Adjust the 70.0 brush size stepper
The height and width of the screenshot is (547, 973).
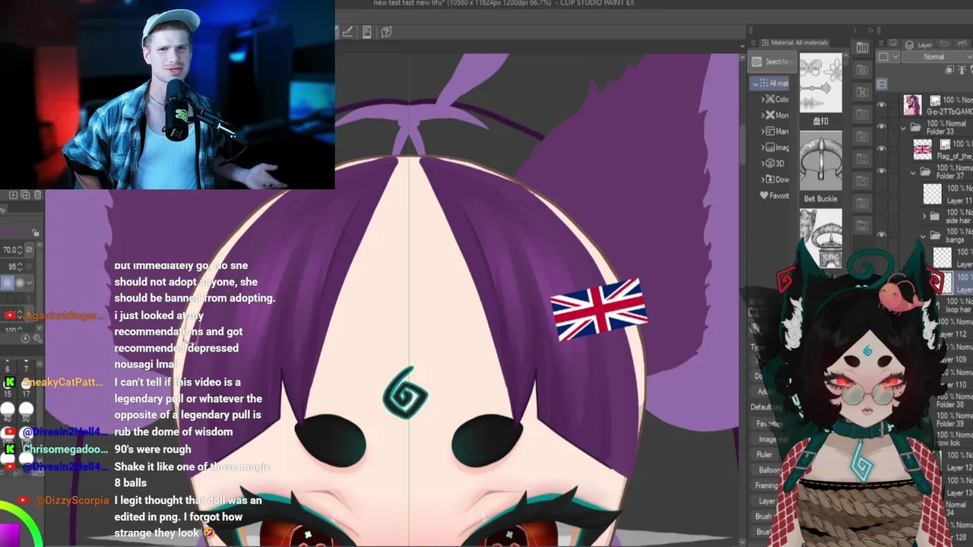pyautogui.click(x=21, y=250)
